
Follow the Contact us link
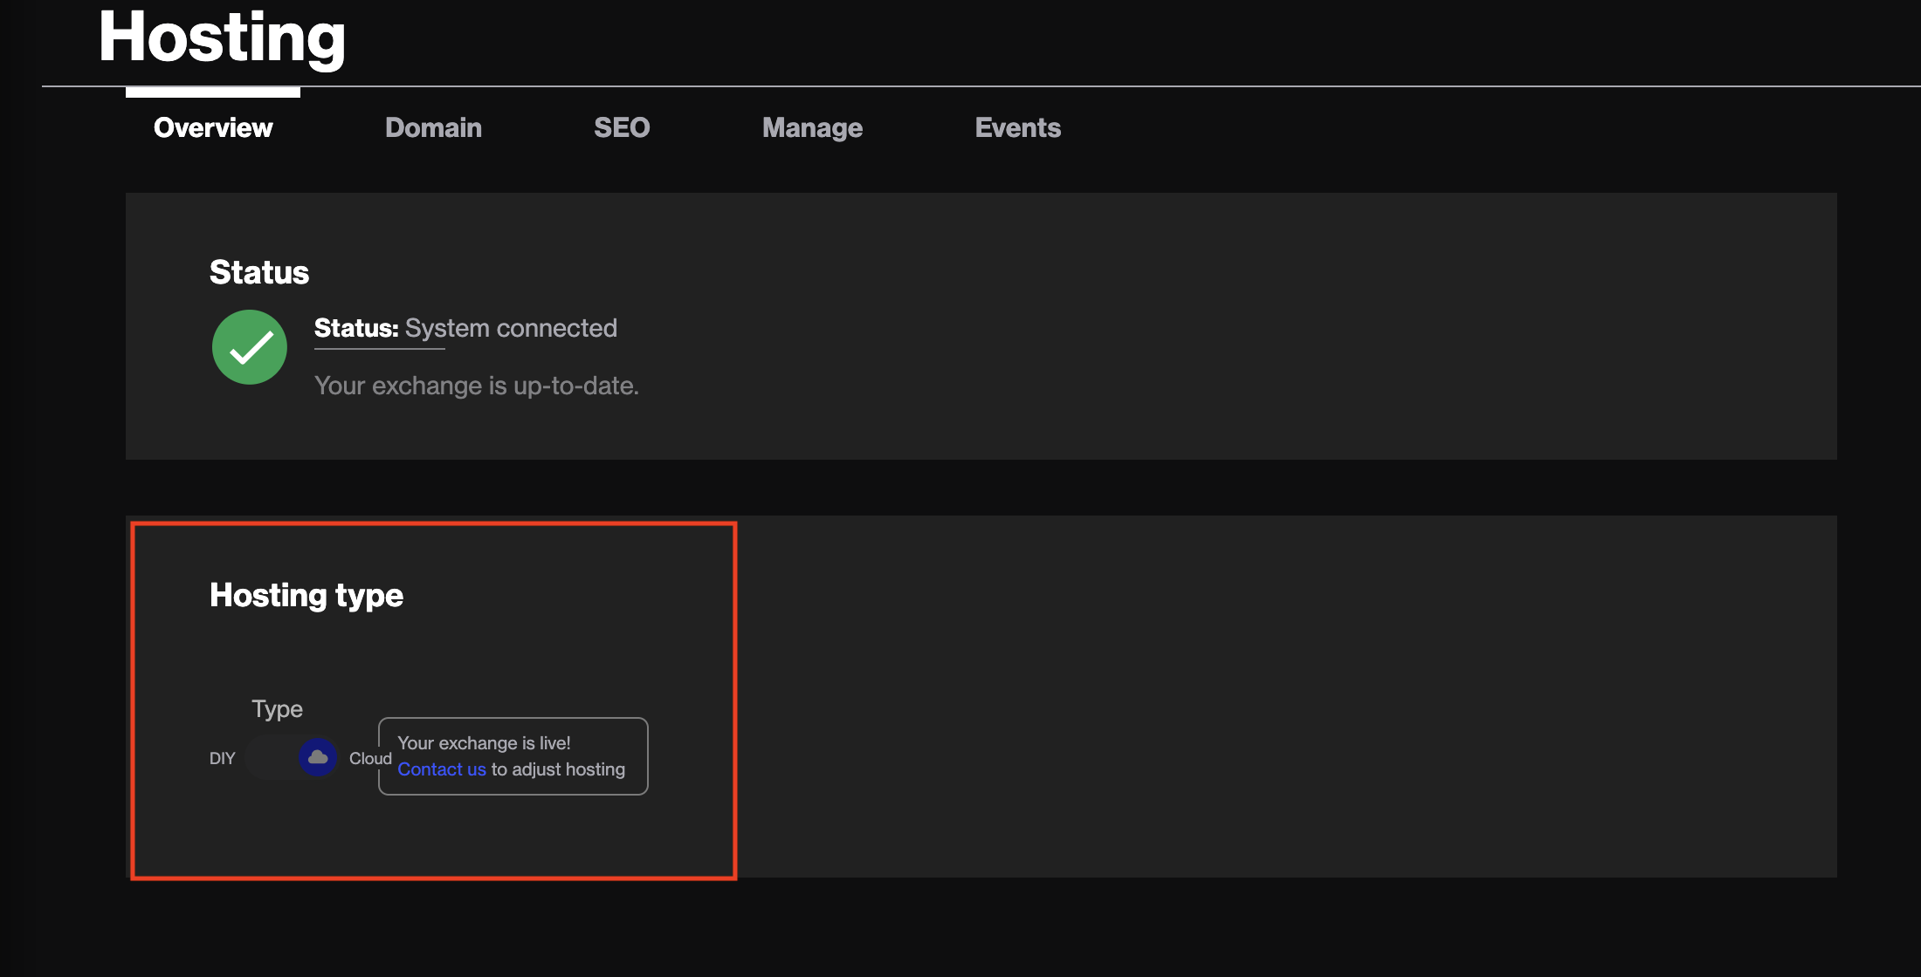click(x=442, y=769)
